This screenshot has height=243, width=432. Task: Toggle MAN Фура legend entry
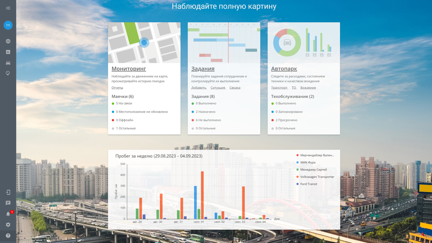pyautogui.click(x=306, y=162)
